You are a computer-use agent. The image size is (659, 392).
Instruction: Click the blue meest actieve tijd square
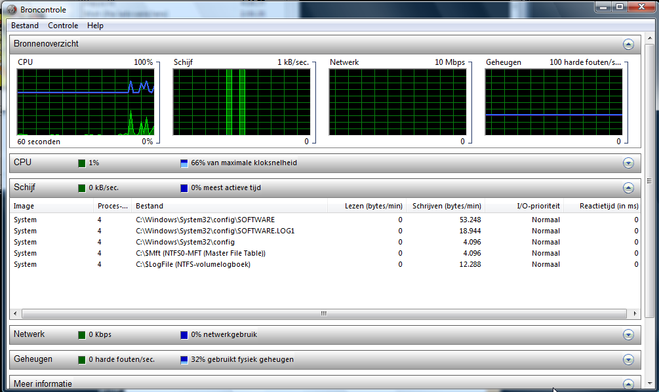(184, 188)
